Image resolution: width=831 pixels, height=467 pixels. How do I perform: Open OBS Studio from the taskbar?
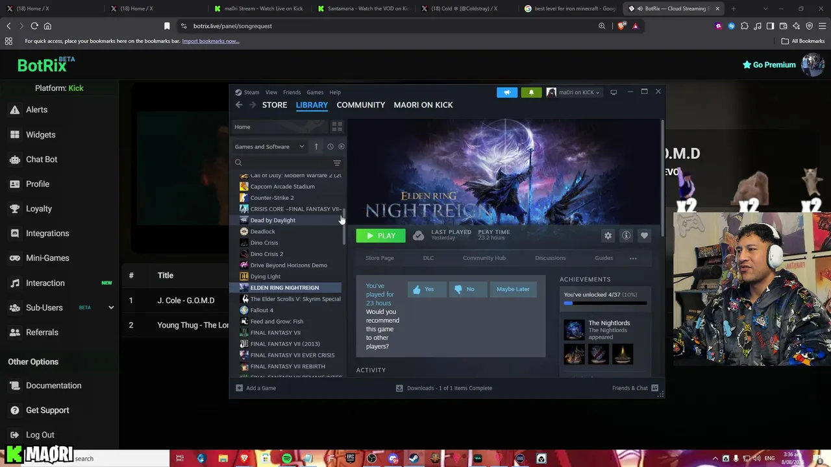pyautogui.click(x=371, y=459)
